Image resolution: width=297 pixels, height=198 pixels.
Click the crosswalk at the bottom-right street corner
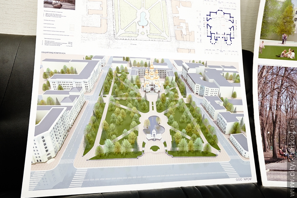pos(231,169)
